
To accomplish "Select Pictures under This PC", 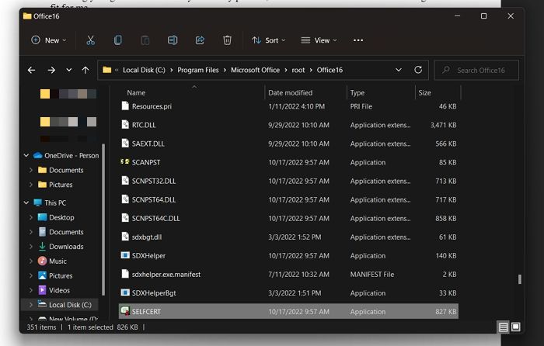I will (61, 275).
